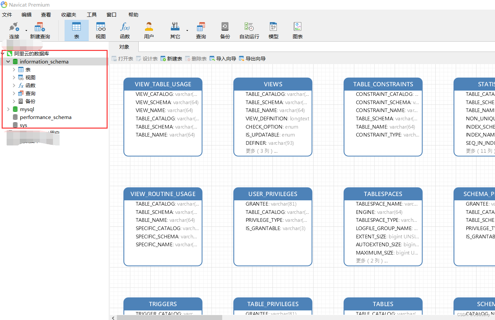Click 更多 (3 列) in VIEWS card
This screenshot has height=320, width=495.
262,151
